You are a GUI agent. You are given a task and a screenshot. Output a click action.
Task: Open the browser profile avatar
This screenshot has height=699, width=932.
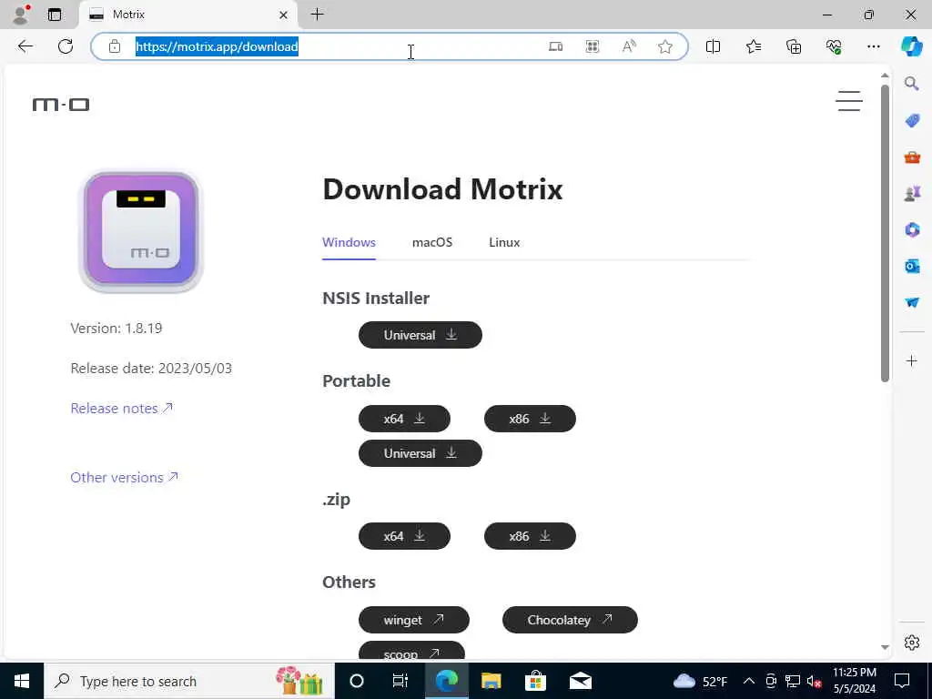point(21,15)
